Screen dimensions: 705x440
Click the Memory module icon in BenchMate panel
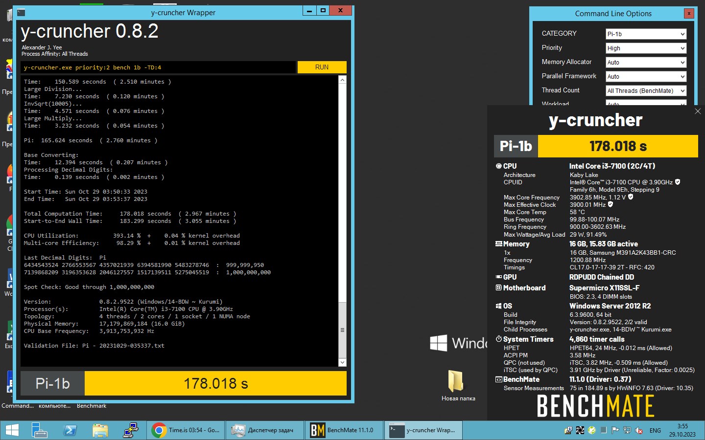pos(498,243)
